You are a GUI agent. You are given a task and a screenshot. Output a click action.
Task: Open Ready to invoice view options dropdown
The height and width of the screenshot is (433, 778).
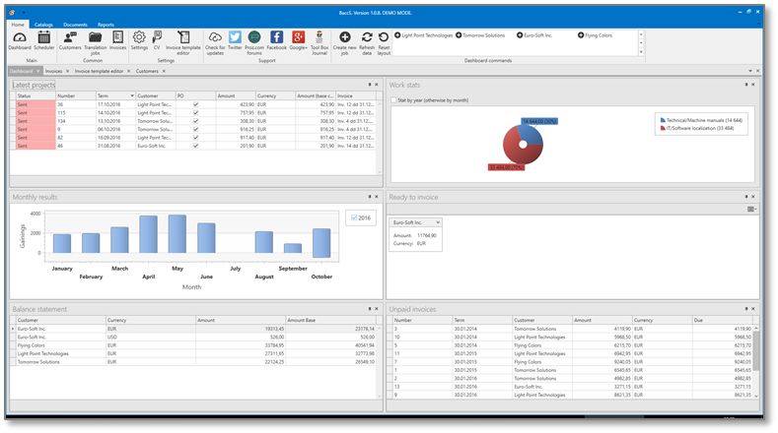(752, 209)
